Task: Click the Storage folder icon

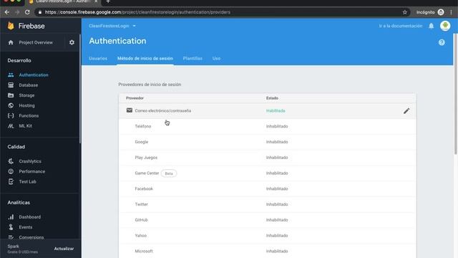Action: coord(11,95)
